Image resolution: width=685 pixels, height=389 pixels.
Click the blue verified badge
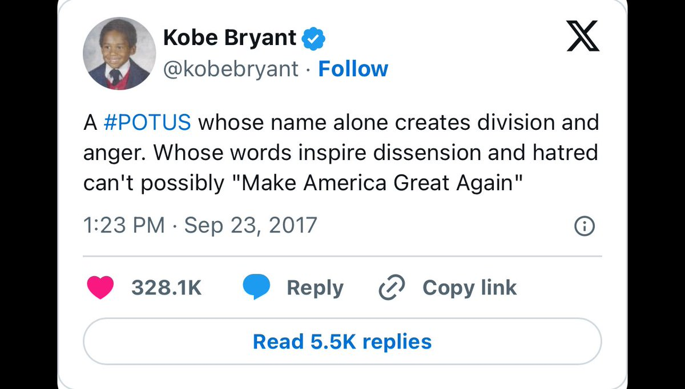[x=313, y=39]
